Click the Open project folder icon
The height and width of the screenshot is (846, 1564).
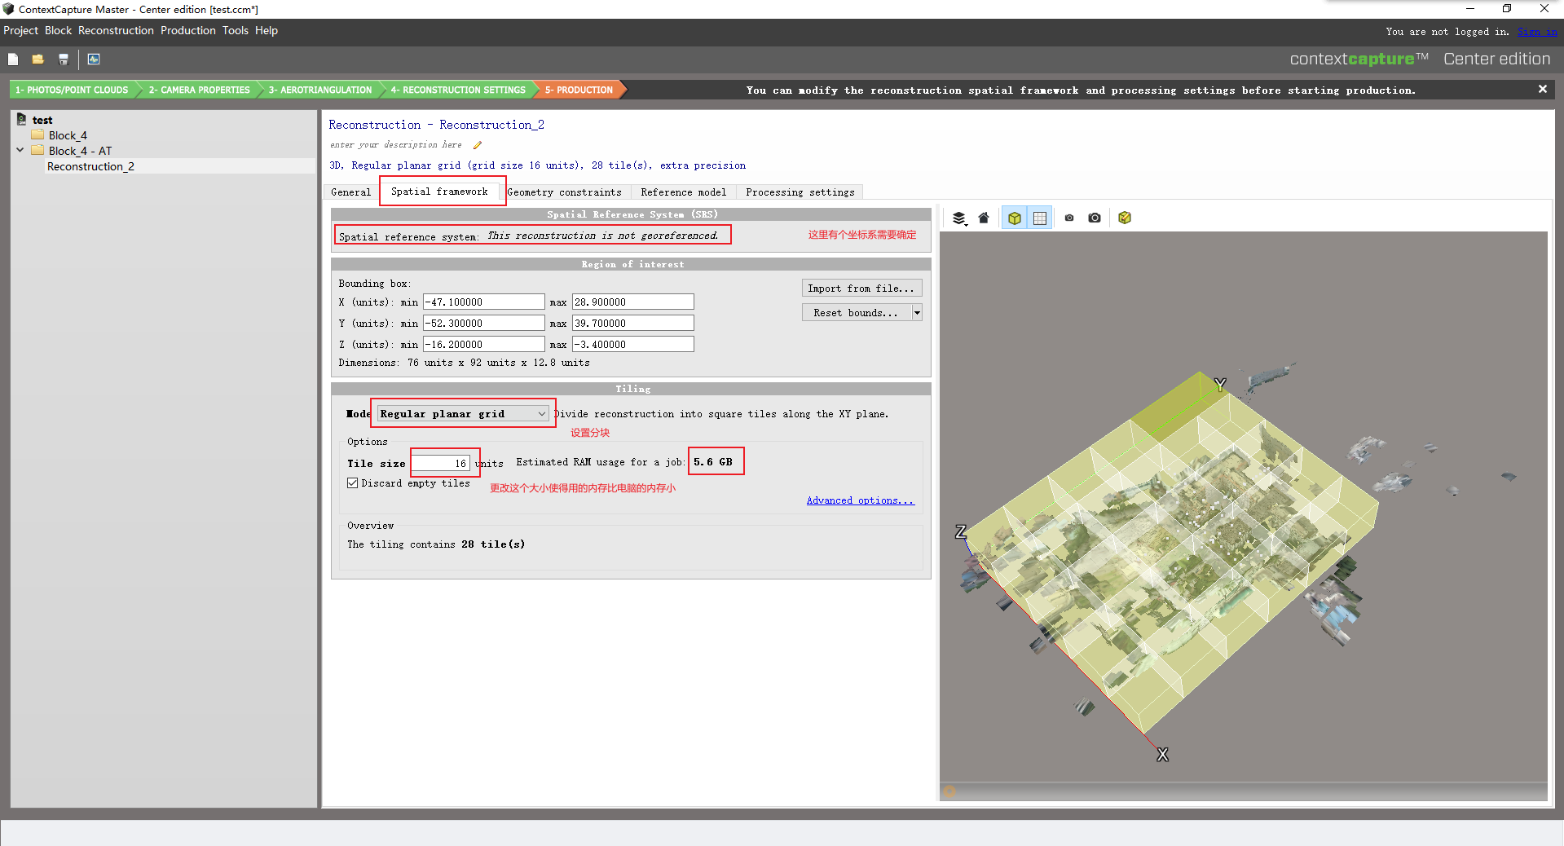tap(37, 59)
